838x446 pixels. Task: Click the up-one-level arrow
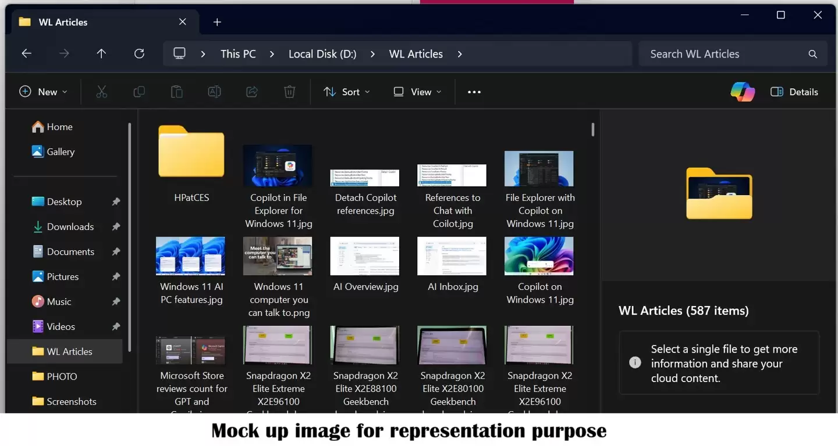[x=101, y=53]
